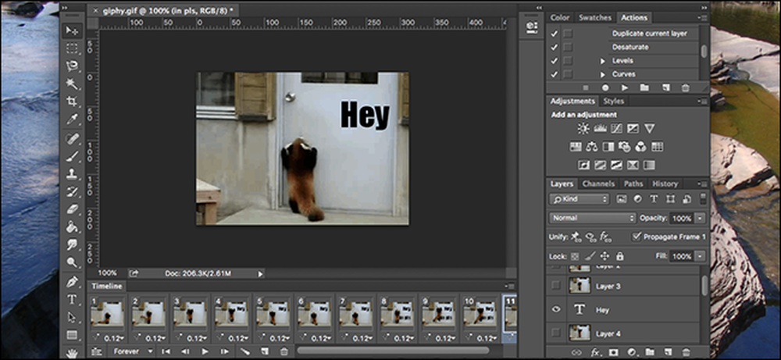
Task: Delete the selected layer with the trash icon
Action: coord(686,352)
